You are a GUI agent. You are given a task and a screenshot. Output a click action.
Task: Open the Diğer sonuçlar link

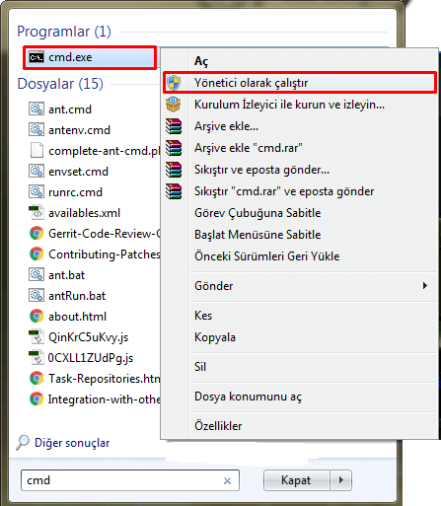[x=72, y=443]
